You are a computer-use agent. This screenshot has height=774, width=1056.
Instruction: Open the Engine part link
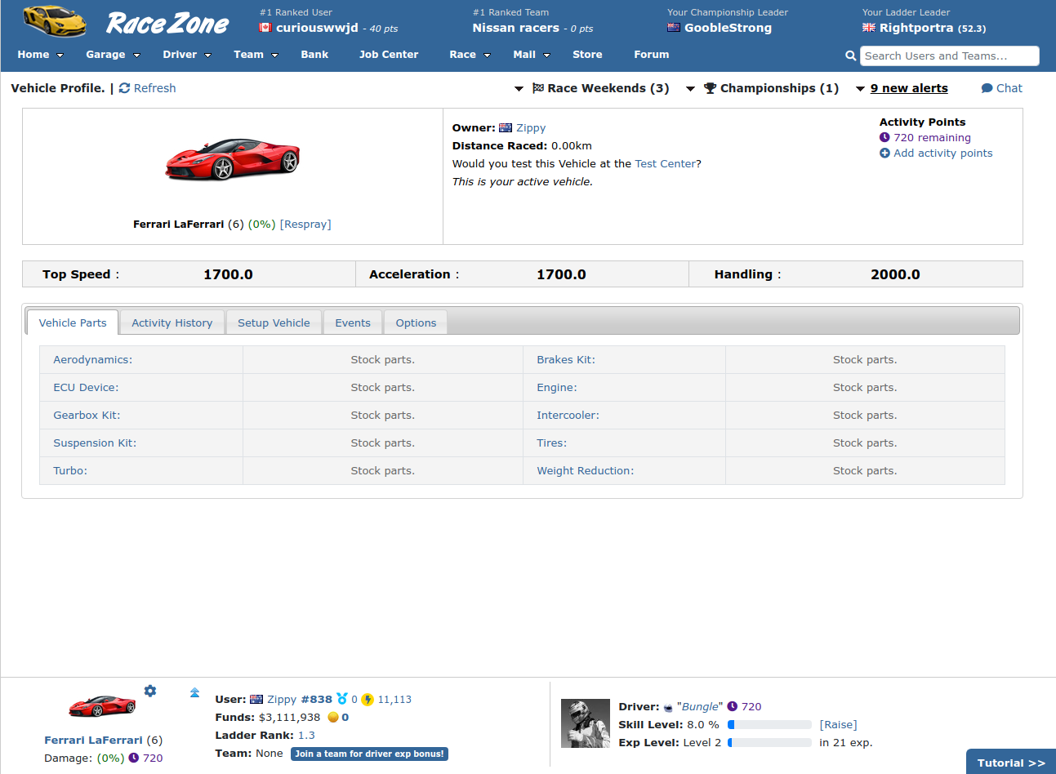click(x=557, y=387)
